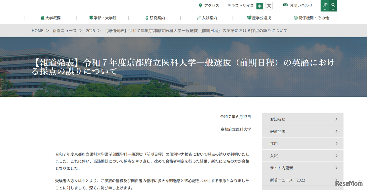Click the envelope icon for contact

coord(285,5)
